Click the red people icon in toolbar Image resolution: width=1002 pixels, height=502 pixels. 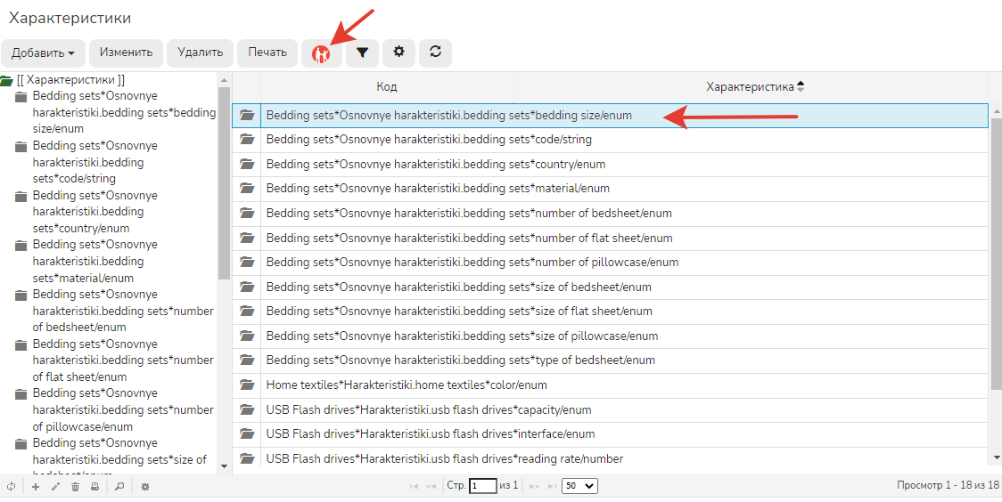pos(321,53)
